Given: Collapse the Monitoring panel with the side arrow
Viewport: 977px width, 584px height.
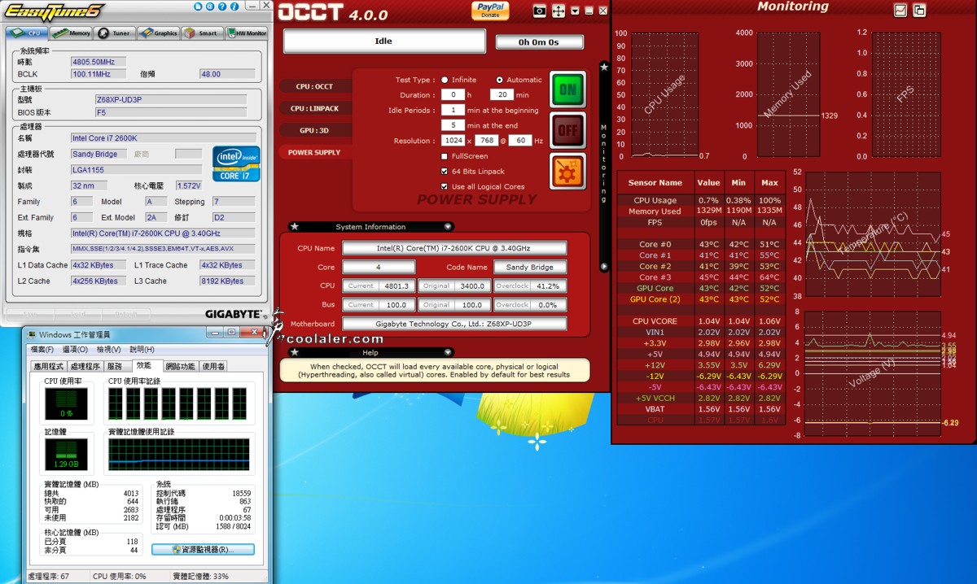Looking at the screenshot, I should [x=603, y=266].
